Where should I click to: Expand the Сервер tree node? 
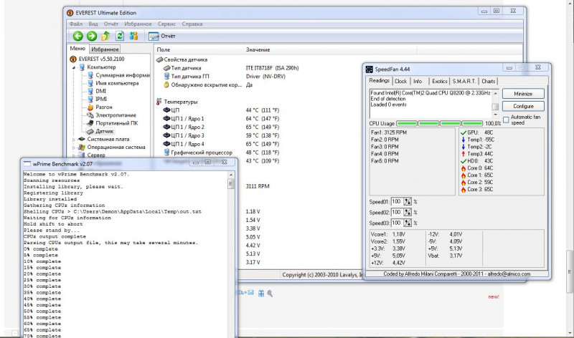coord(74,155)
